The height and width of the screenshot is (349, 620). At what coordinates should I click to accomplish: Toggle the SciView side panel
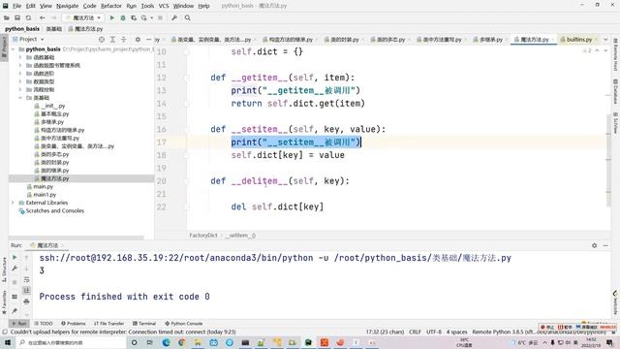coord(615,123)
